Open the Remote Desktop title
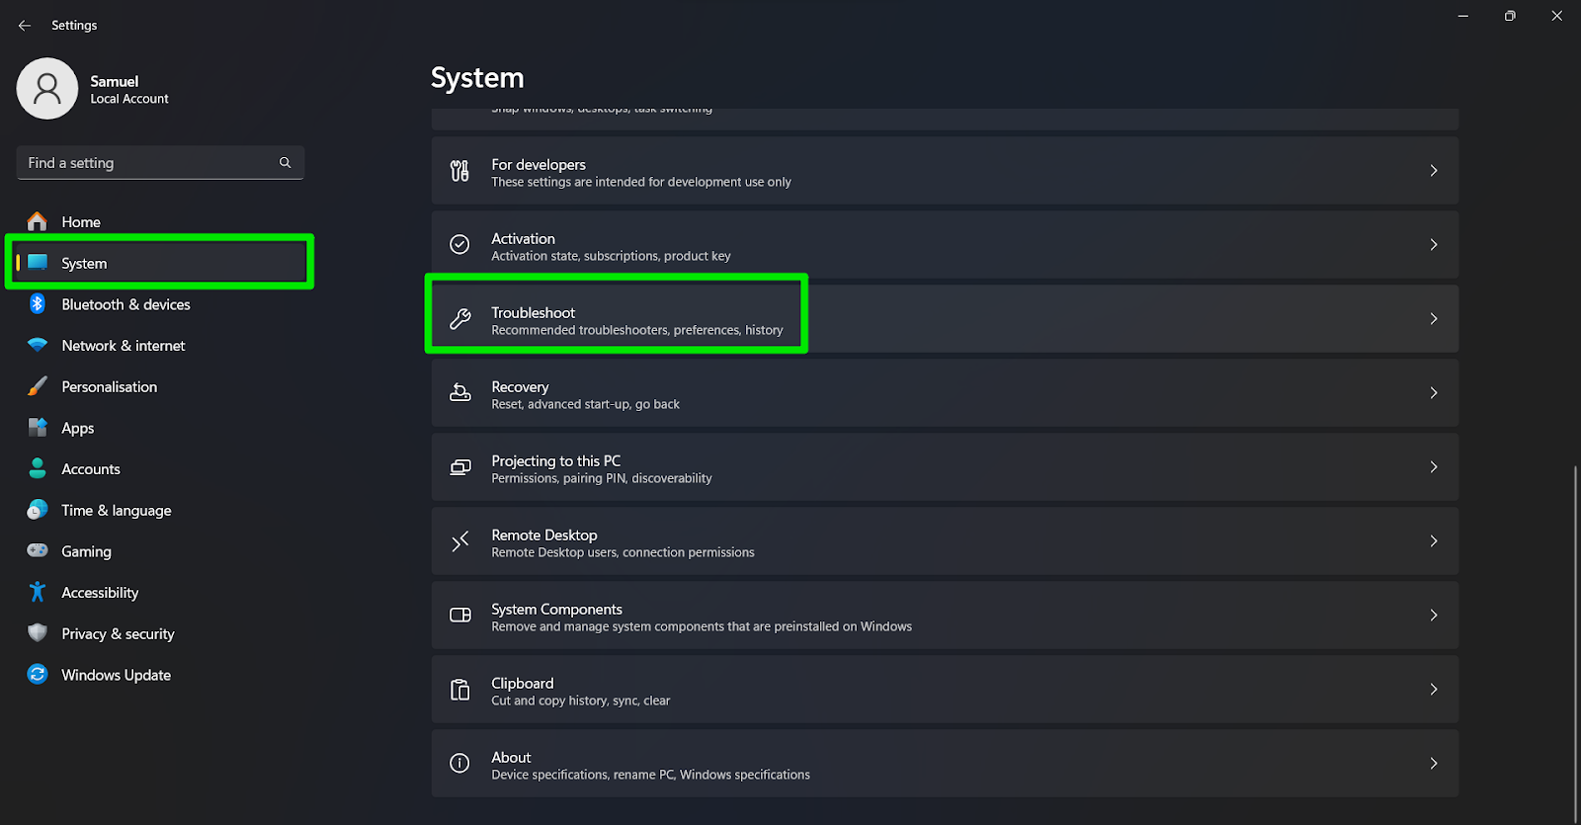The image size is (1581, 825). (544, 535)
